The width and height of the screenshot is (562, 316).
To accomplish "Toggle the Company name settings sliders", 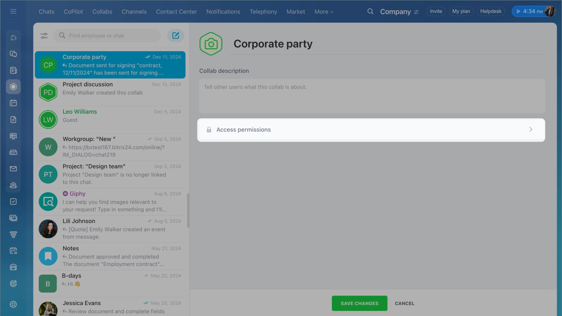I will point(416,12).
